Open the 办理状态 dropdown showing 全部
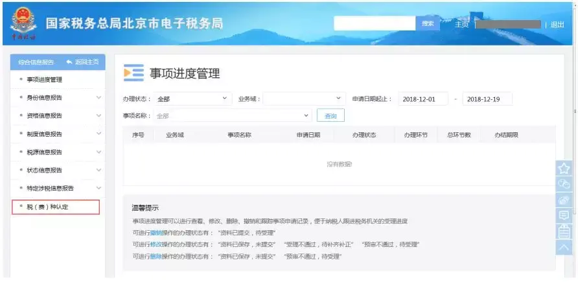The height and width of the screenshot is (282, 578). tap(193, 99)
